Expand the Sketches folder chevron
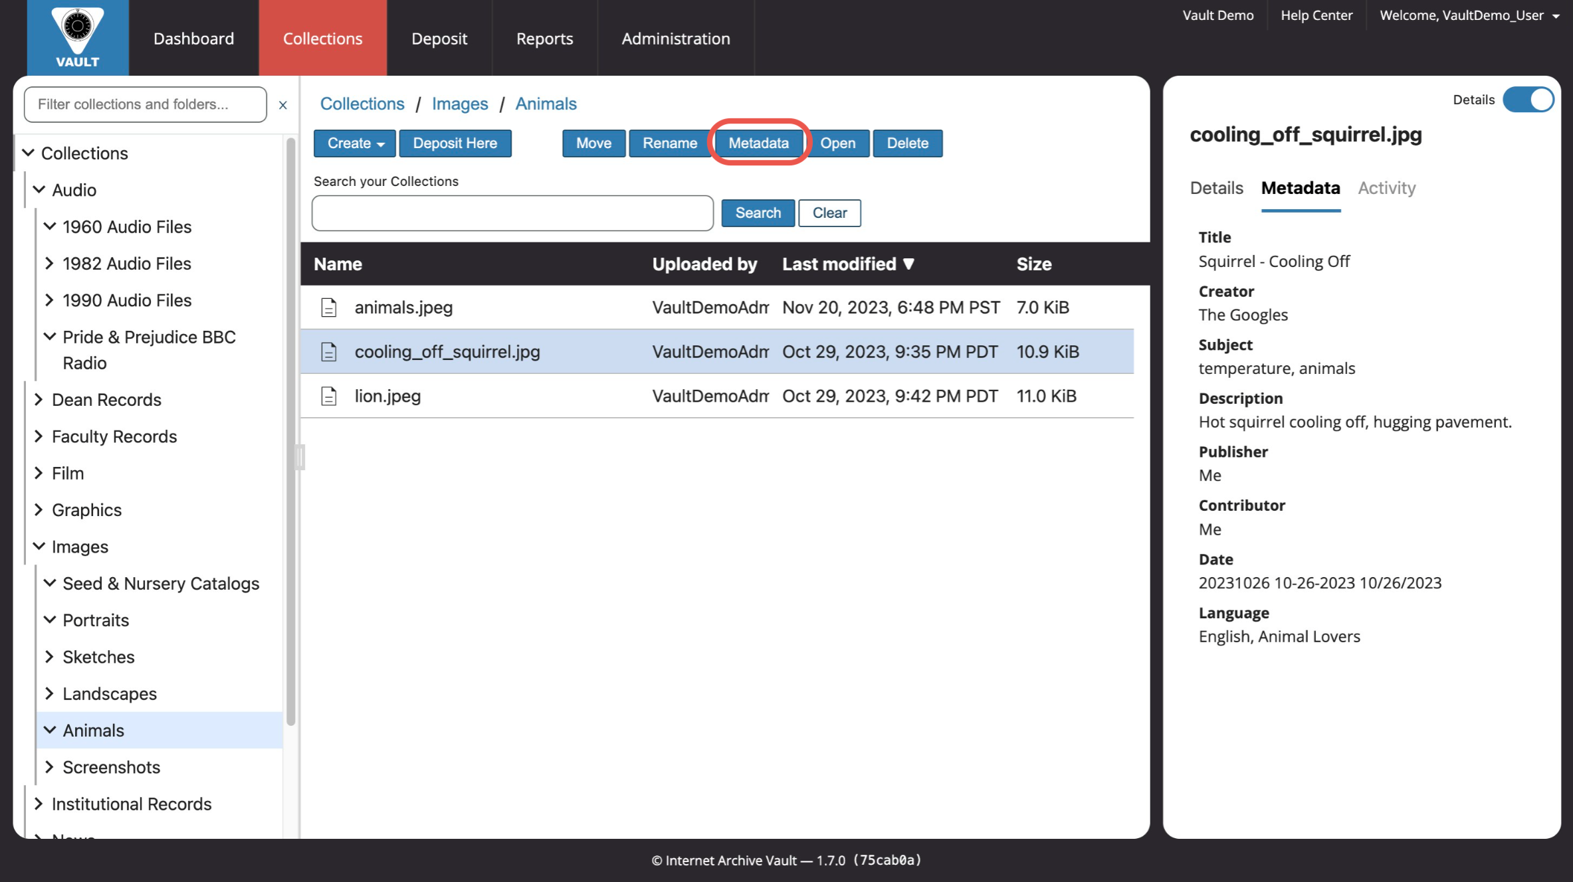 [x=50, y=657]
